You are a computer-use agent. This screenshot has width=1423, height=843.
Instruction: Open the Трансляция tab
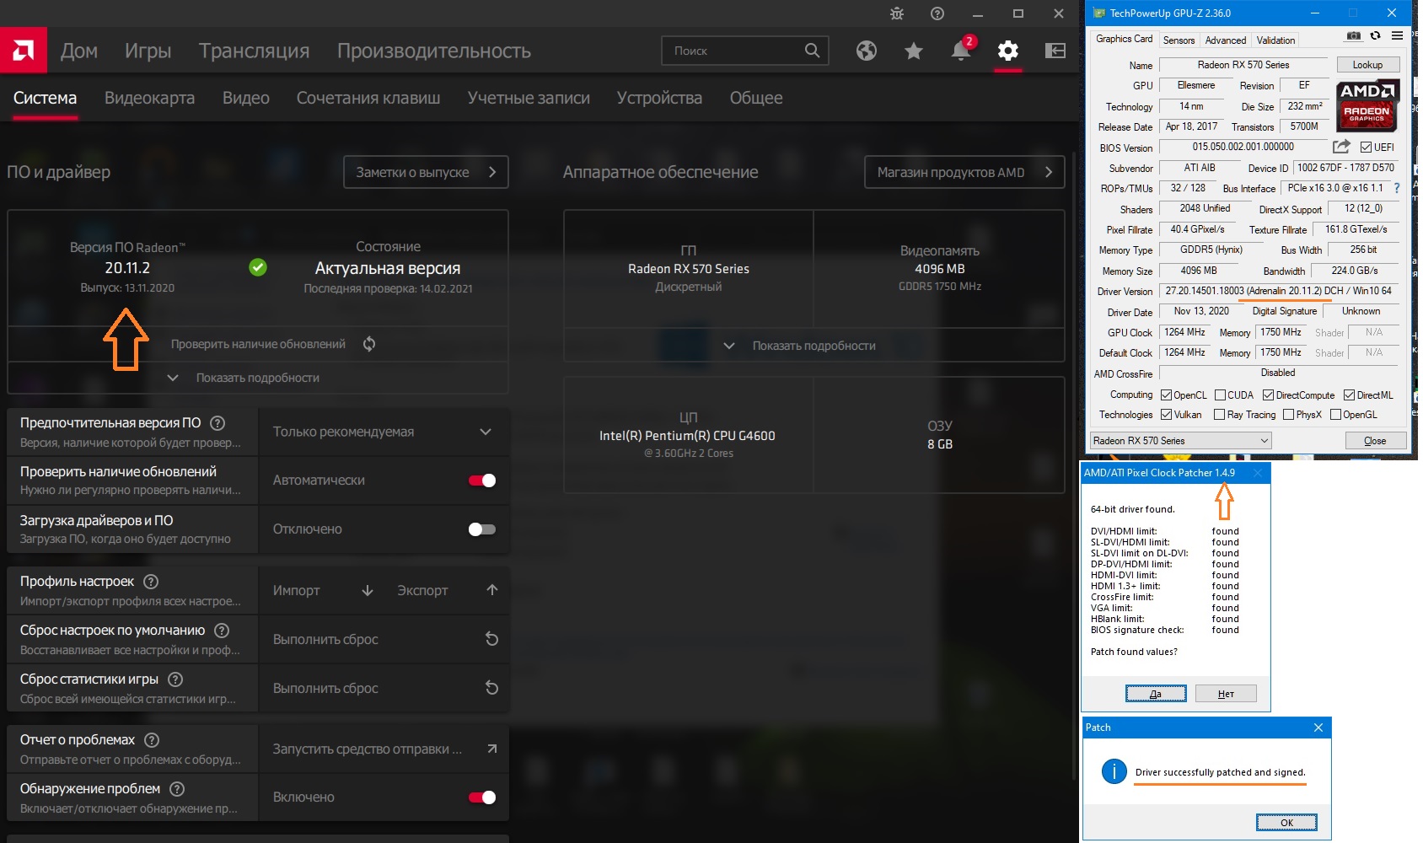pos(255,51)
